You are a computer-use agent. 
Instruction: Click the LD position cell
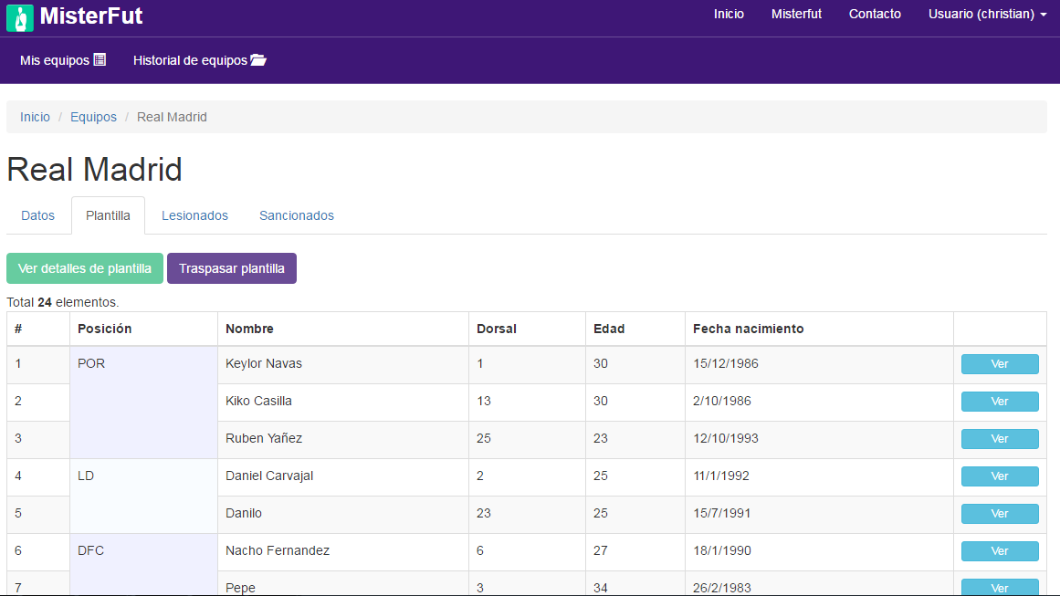pyautogui.click(x=143, y=497)
